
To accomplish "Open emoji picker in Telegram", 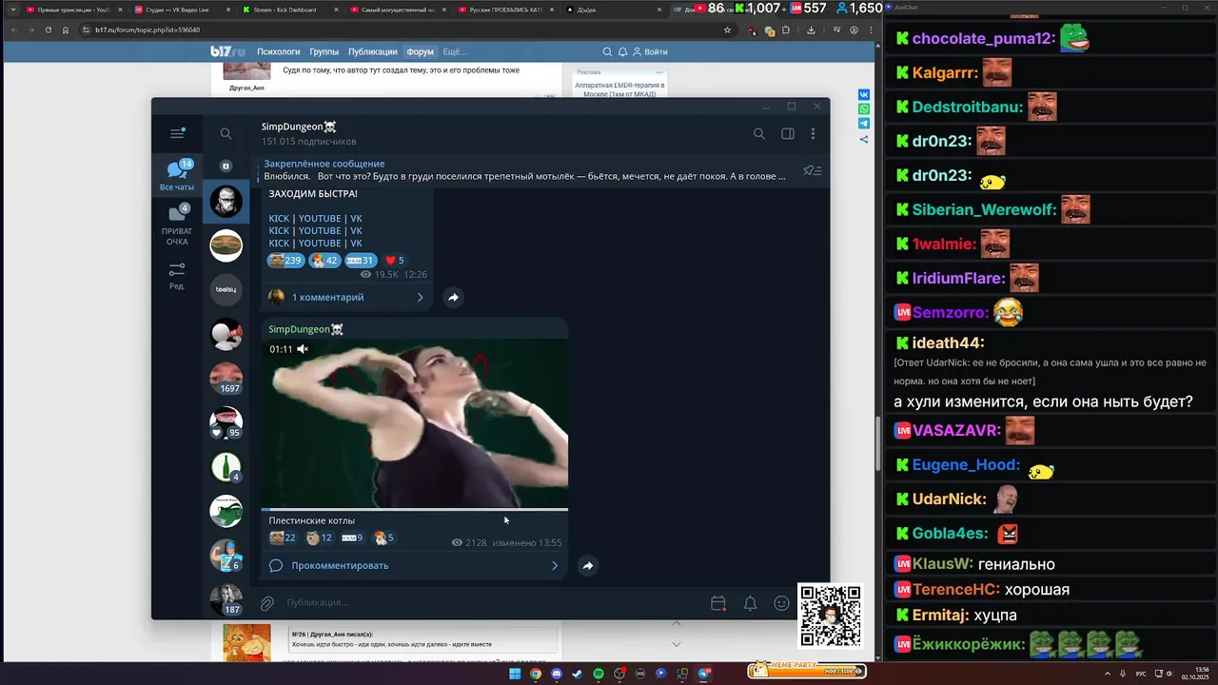I will (x=781, y=603).
